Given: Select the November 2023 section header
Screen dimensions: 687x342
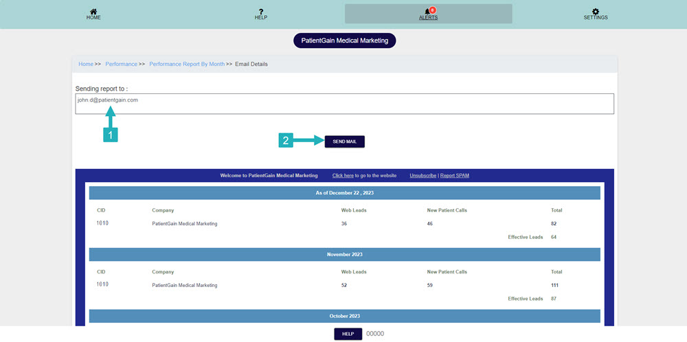Looking at the screenshot, I should click(x=345, y=254).
